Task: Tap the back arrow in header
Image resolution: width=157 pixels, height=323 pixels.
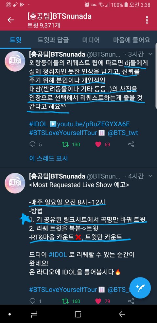Action: coord(11,20)
